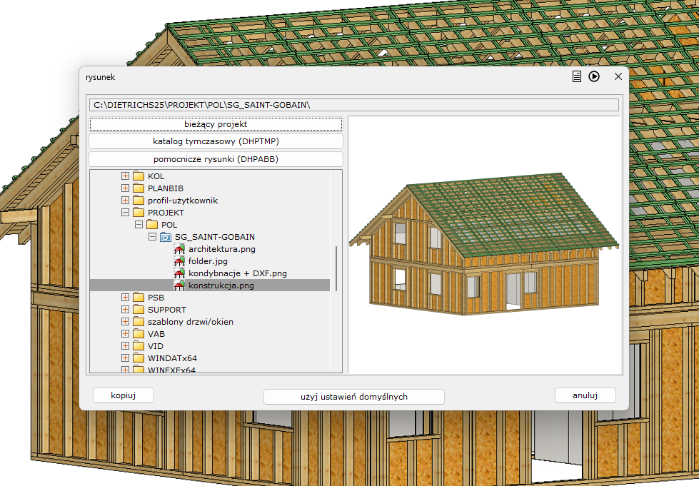Click użyj ustawień domyślnych button
Image resolution: width=699 pixels, height=486 pixels.
tap(354, 396)
